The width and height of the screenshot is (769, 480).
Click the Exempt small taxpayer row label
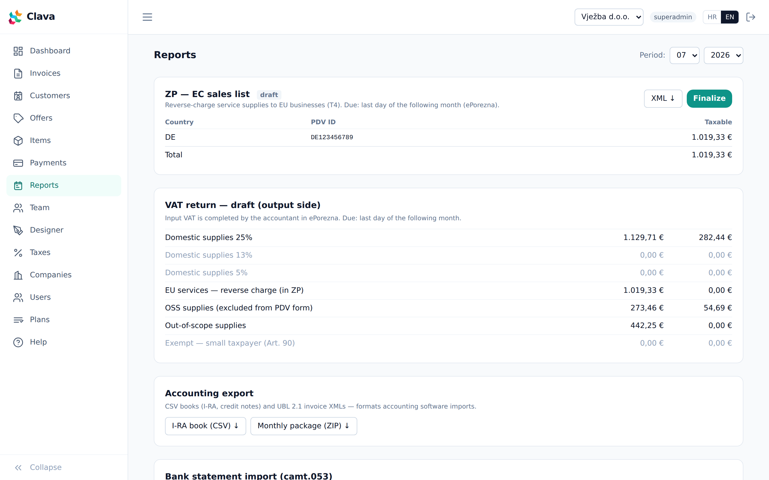click(x=230, y=343)
